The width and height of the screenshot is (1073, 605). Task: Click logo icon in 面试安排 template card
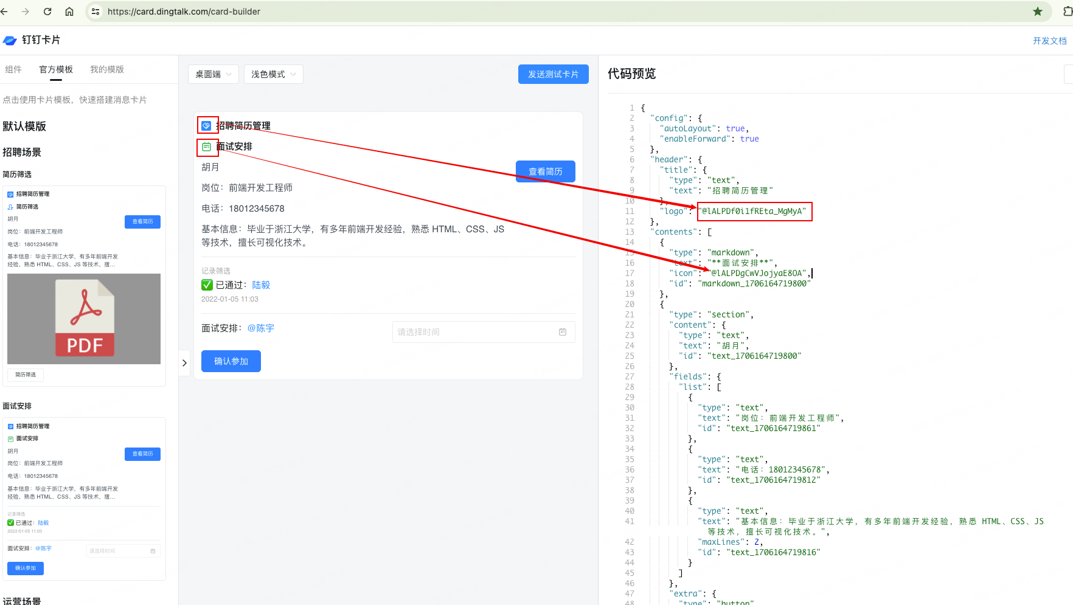coord(10,426)
